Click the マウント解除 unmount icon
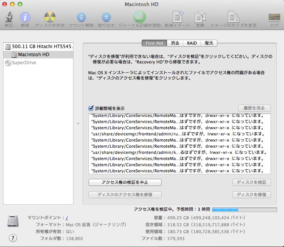 81,17
